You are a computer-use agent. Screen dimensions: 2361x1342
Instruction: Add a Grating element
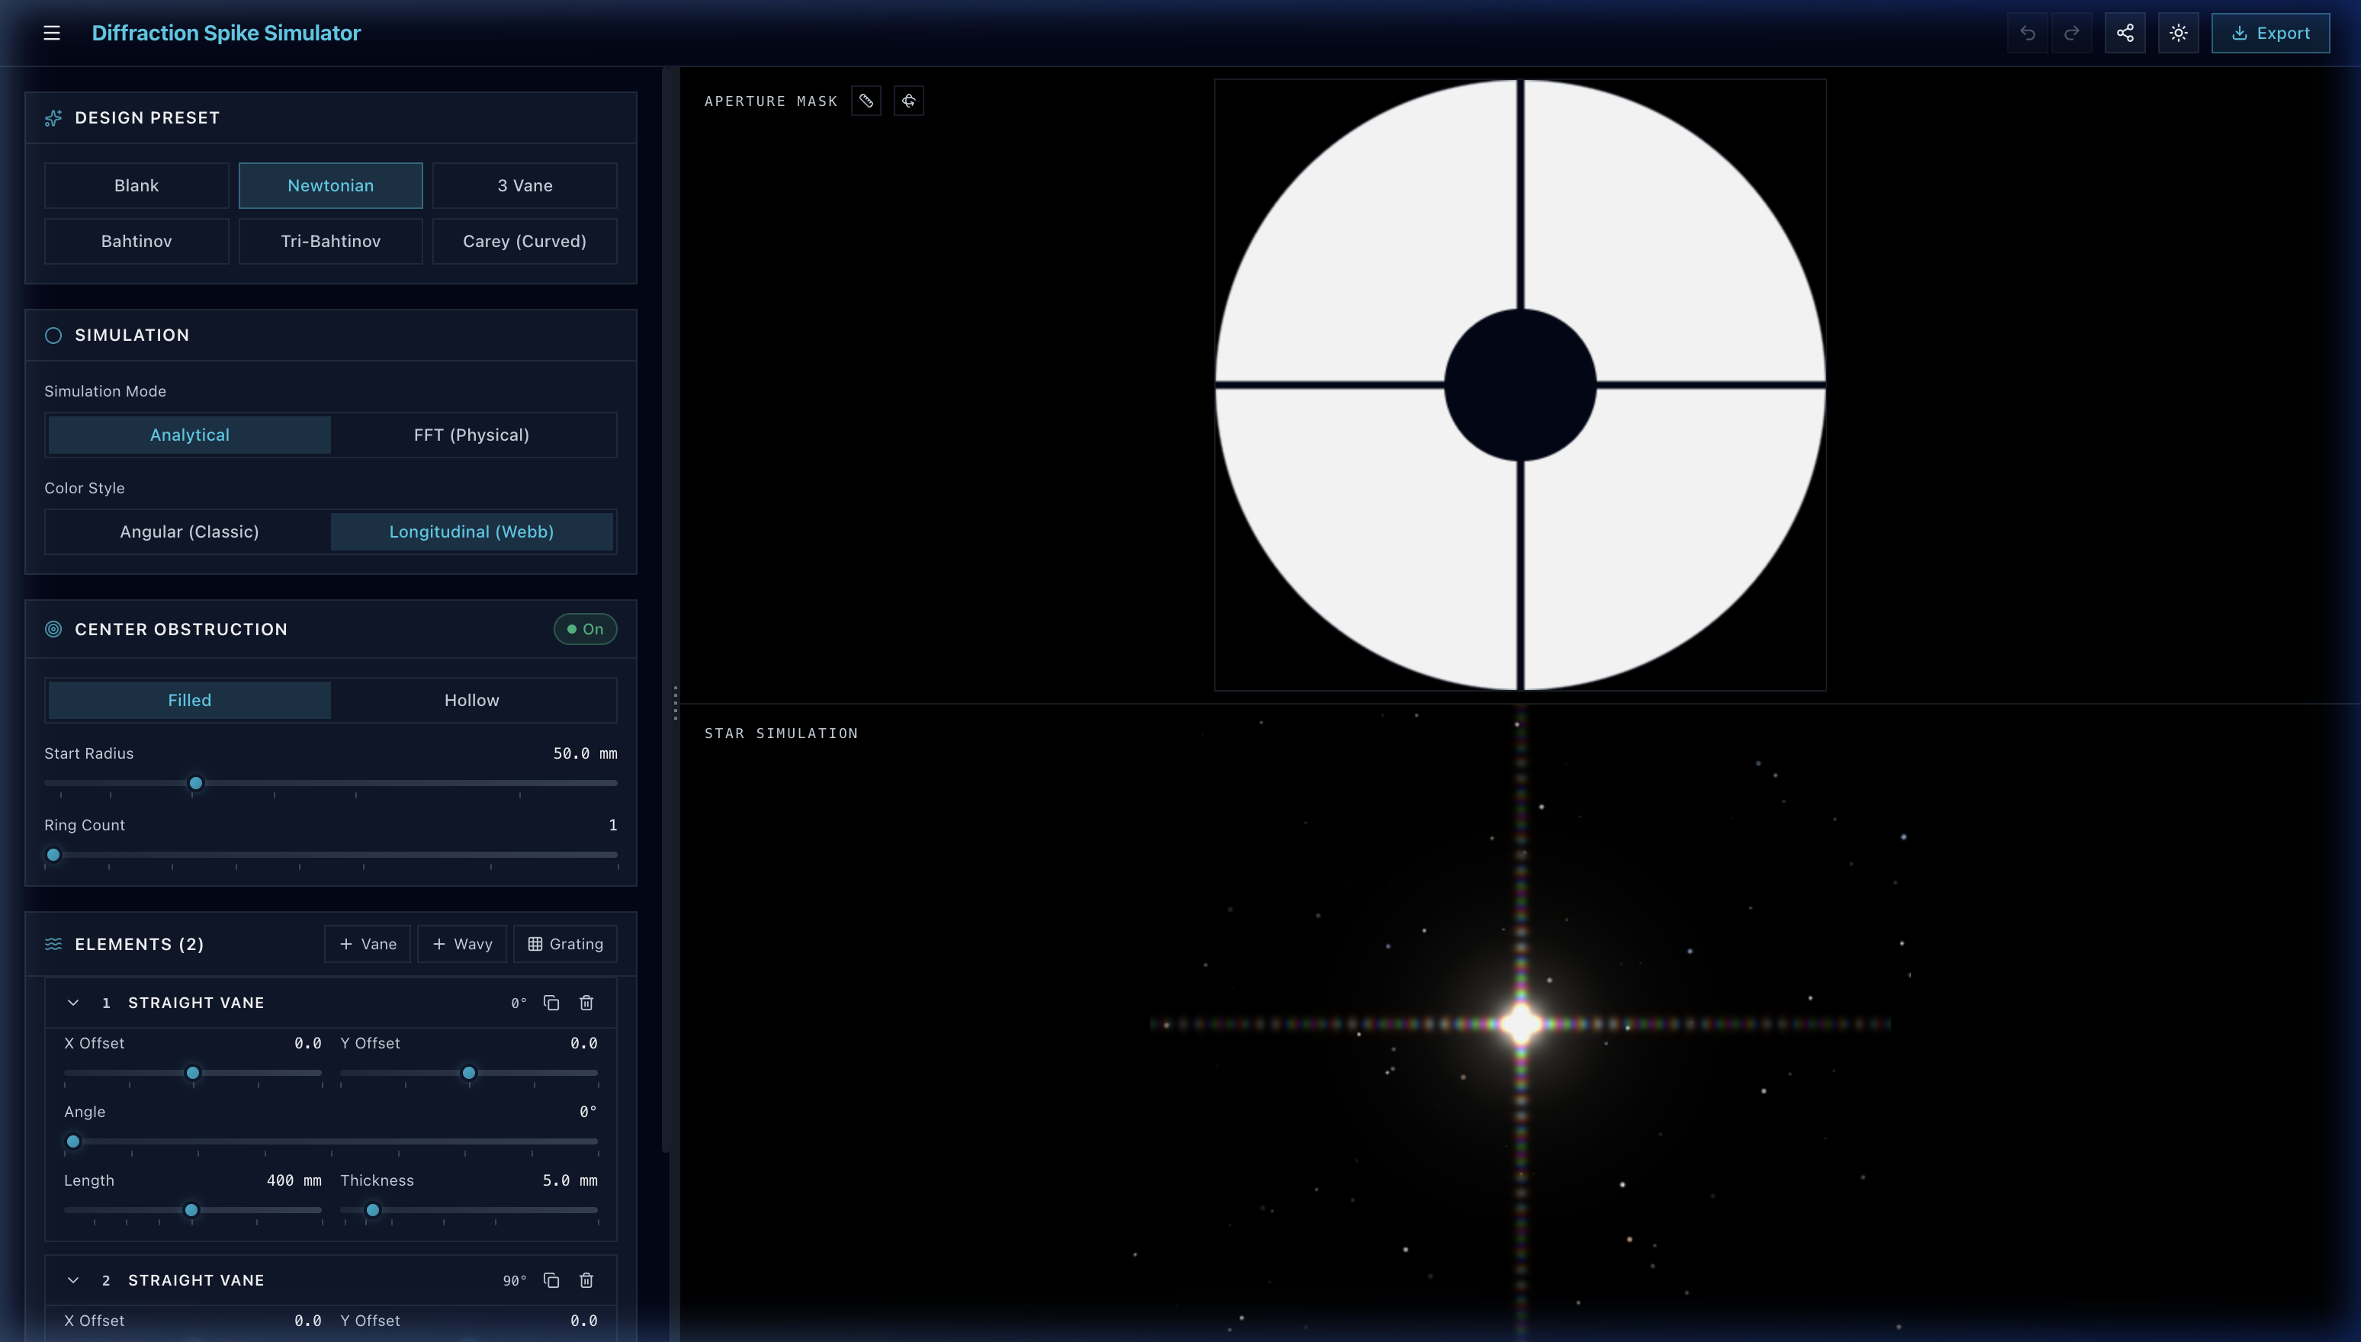pyautogui.click(x=565, y=944)
